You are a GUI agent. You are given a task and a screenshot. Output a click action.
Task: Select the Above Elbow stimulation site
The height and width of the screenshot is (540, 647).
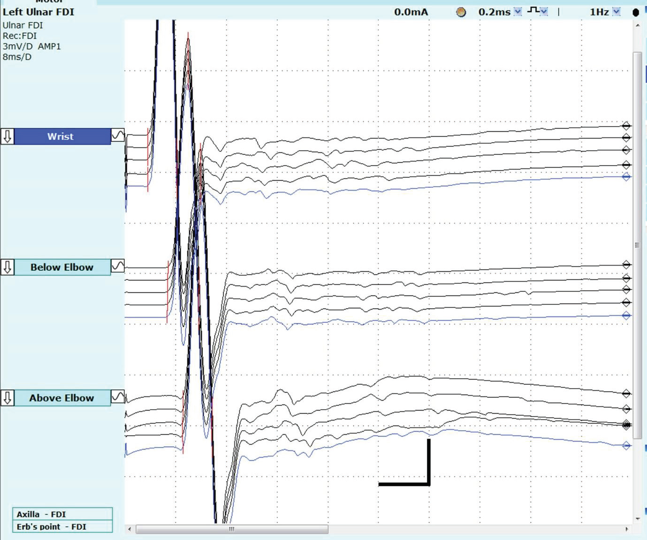pos(62,398)
